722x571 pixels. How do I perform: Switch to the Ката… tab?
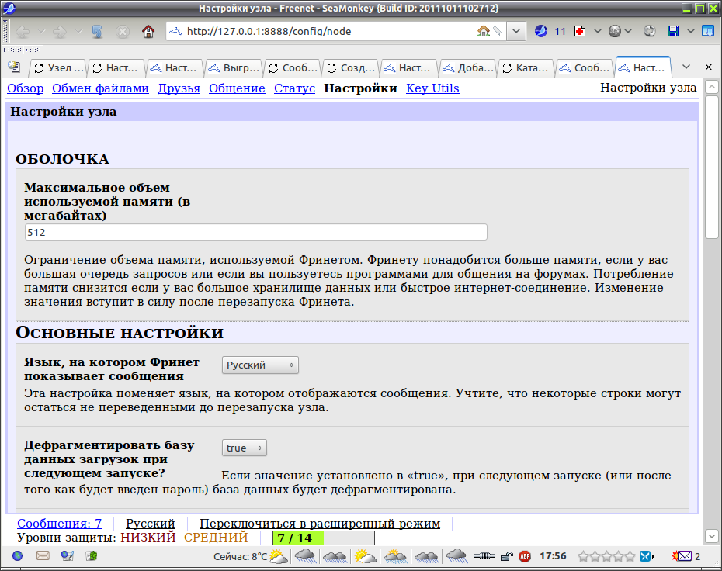(x=526, y=68)
